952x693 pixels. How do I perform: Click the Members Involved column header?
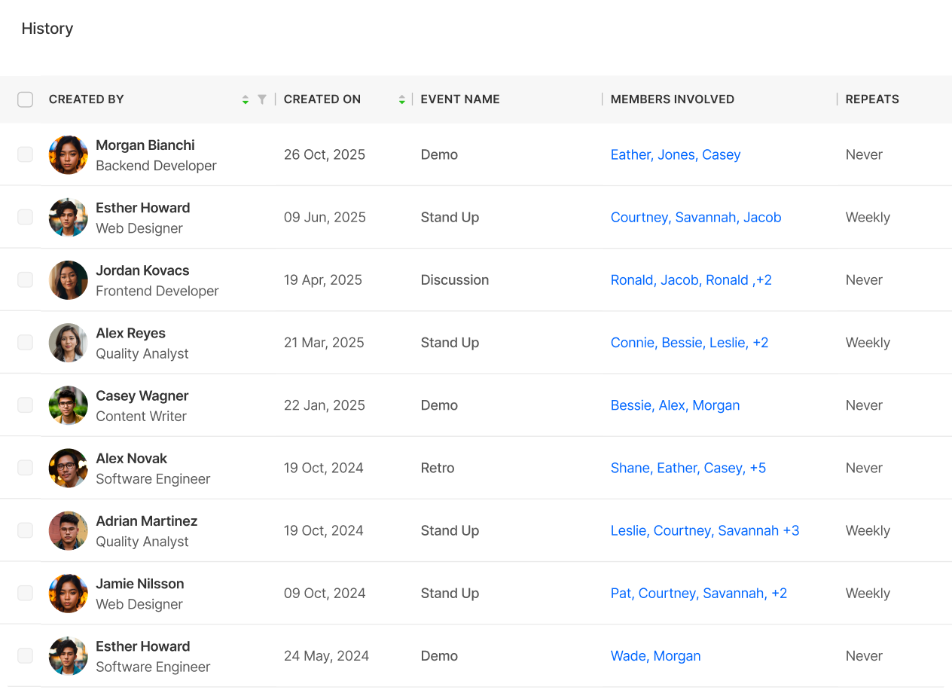(x=672, y=99)
